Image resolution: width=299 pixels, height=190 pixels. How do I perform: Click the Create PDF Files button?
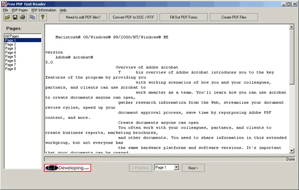234,17
